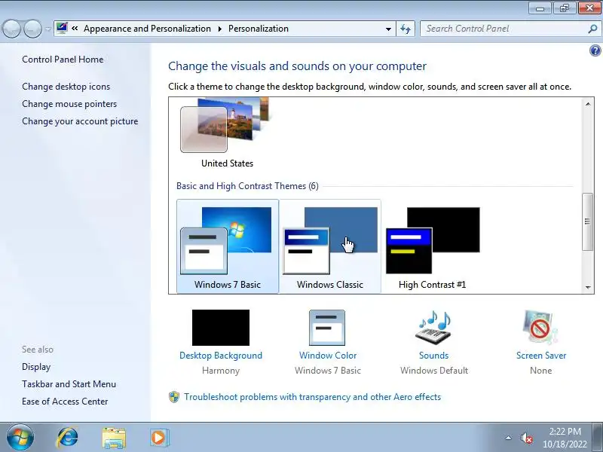Viewport: 603px width, 452px height.
Task: Click the black Desktop Background icon
Action: tap(221, 328)
